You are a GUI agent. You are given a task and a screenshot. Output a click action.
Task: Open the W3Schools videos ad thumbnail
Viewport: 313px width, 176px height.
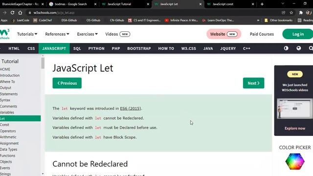click(x=294, y=109)
